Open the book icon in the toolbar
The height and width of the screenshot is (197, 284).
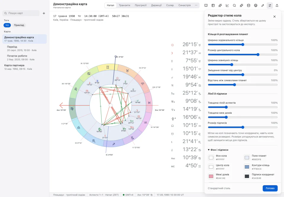tap(206, 5)
